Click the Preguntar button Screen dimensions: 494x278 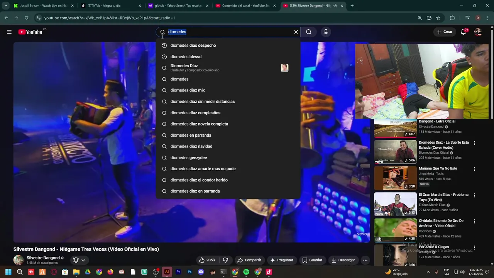pyautogui.click(x=282, y=260)
